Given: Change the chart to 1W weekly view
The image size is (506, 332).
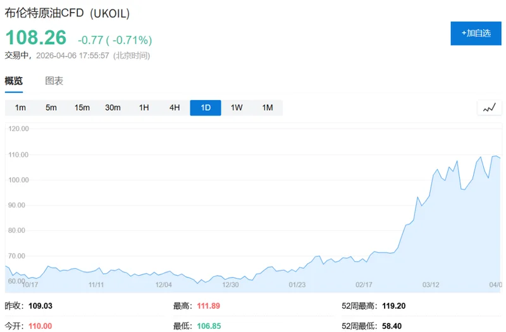Looking at the screenshot, I should point(237,108).
